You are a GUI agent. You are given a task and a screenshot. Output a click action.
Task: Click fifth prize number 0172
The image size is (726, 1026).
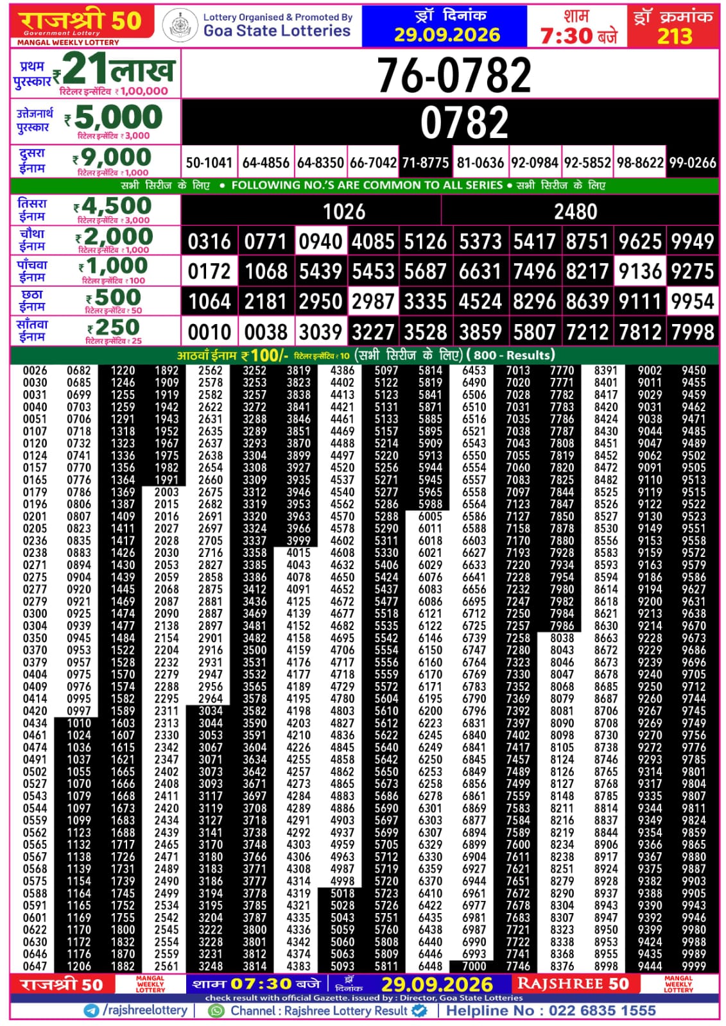[x=209, y=271]
